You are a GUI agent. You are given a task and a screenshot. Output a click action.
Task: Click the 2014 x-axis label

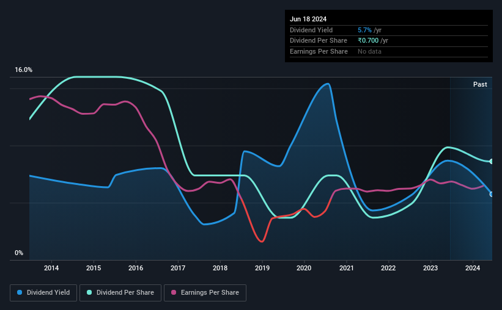(51, 268)
